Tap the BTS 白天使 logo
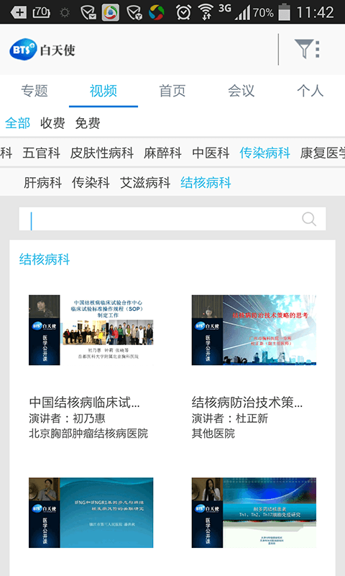Screen dimensions: 345x576 [42, 50]
